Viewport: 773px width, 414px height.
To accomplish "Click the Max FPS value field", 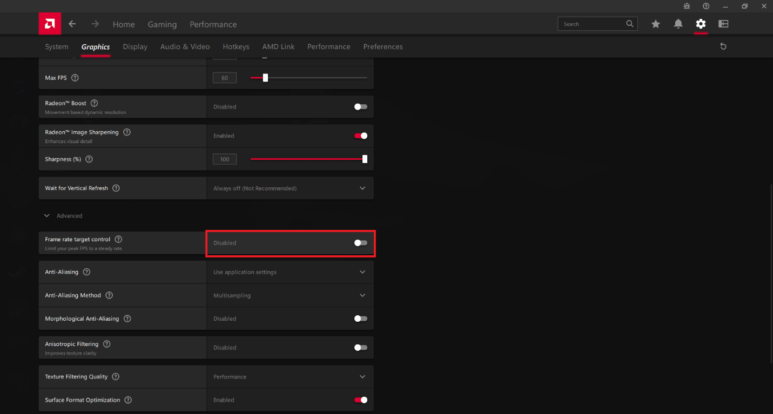I will click(x=225, y=78).
